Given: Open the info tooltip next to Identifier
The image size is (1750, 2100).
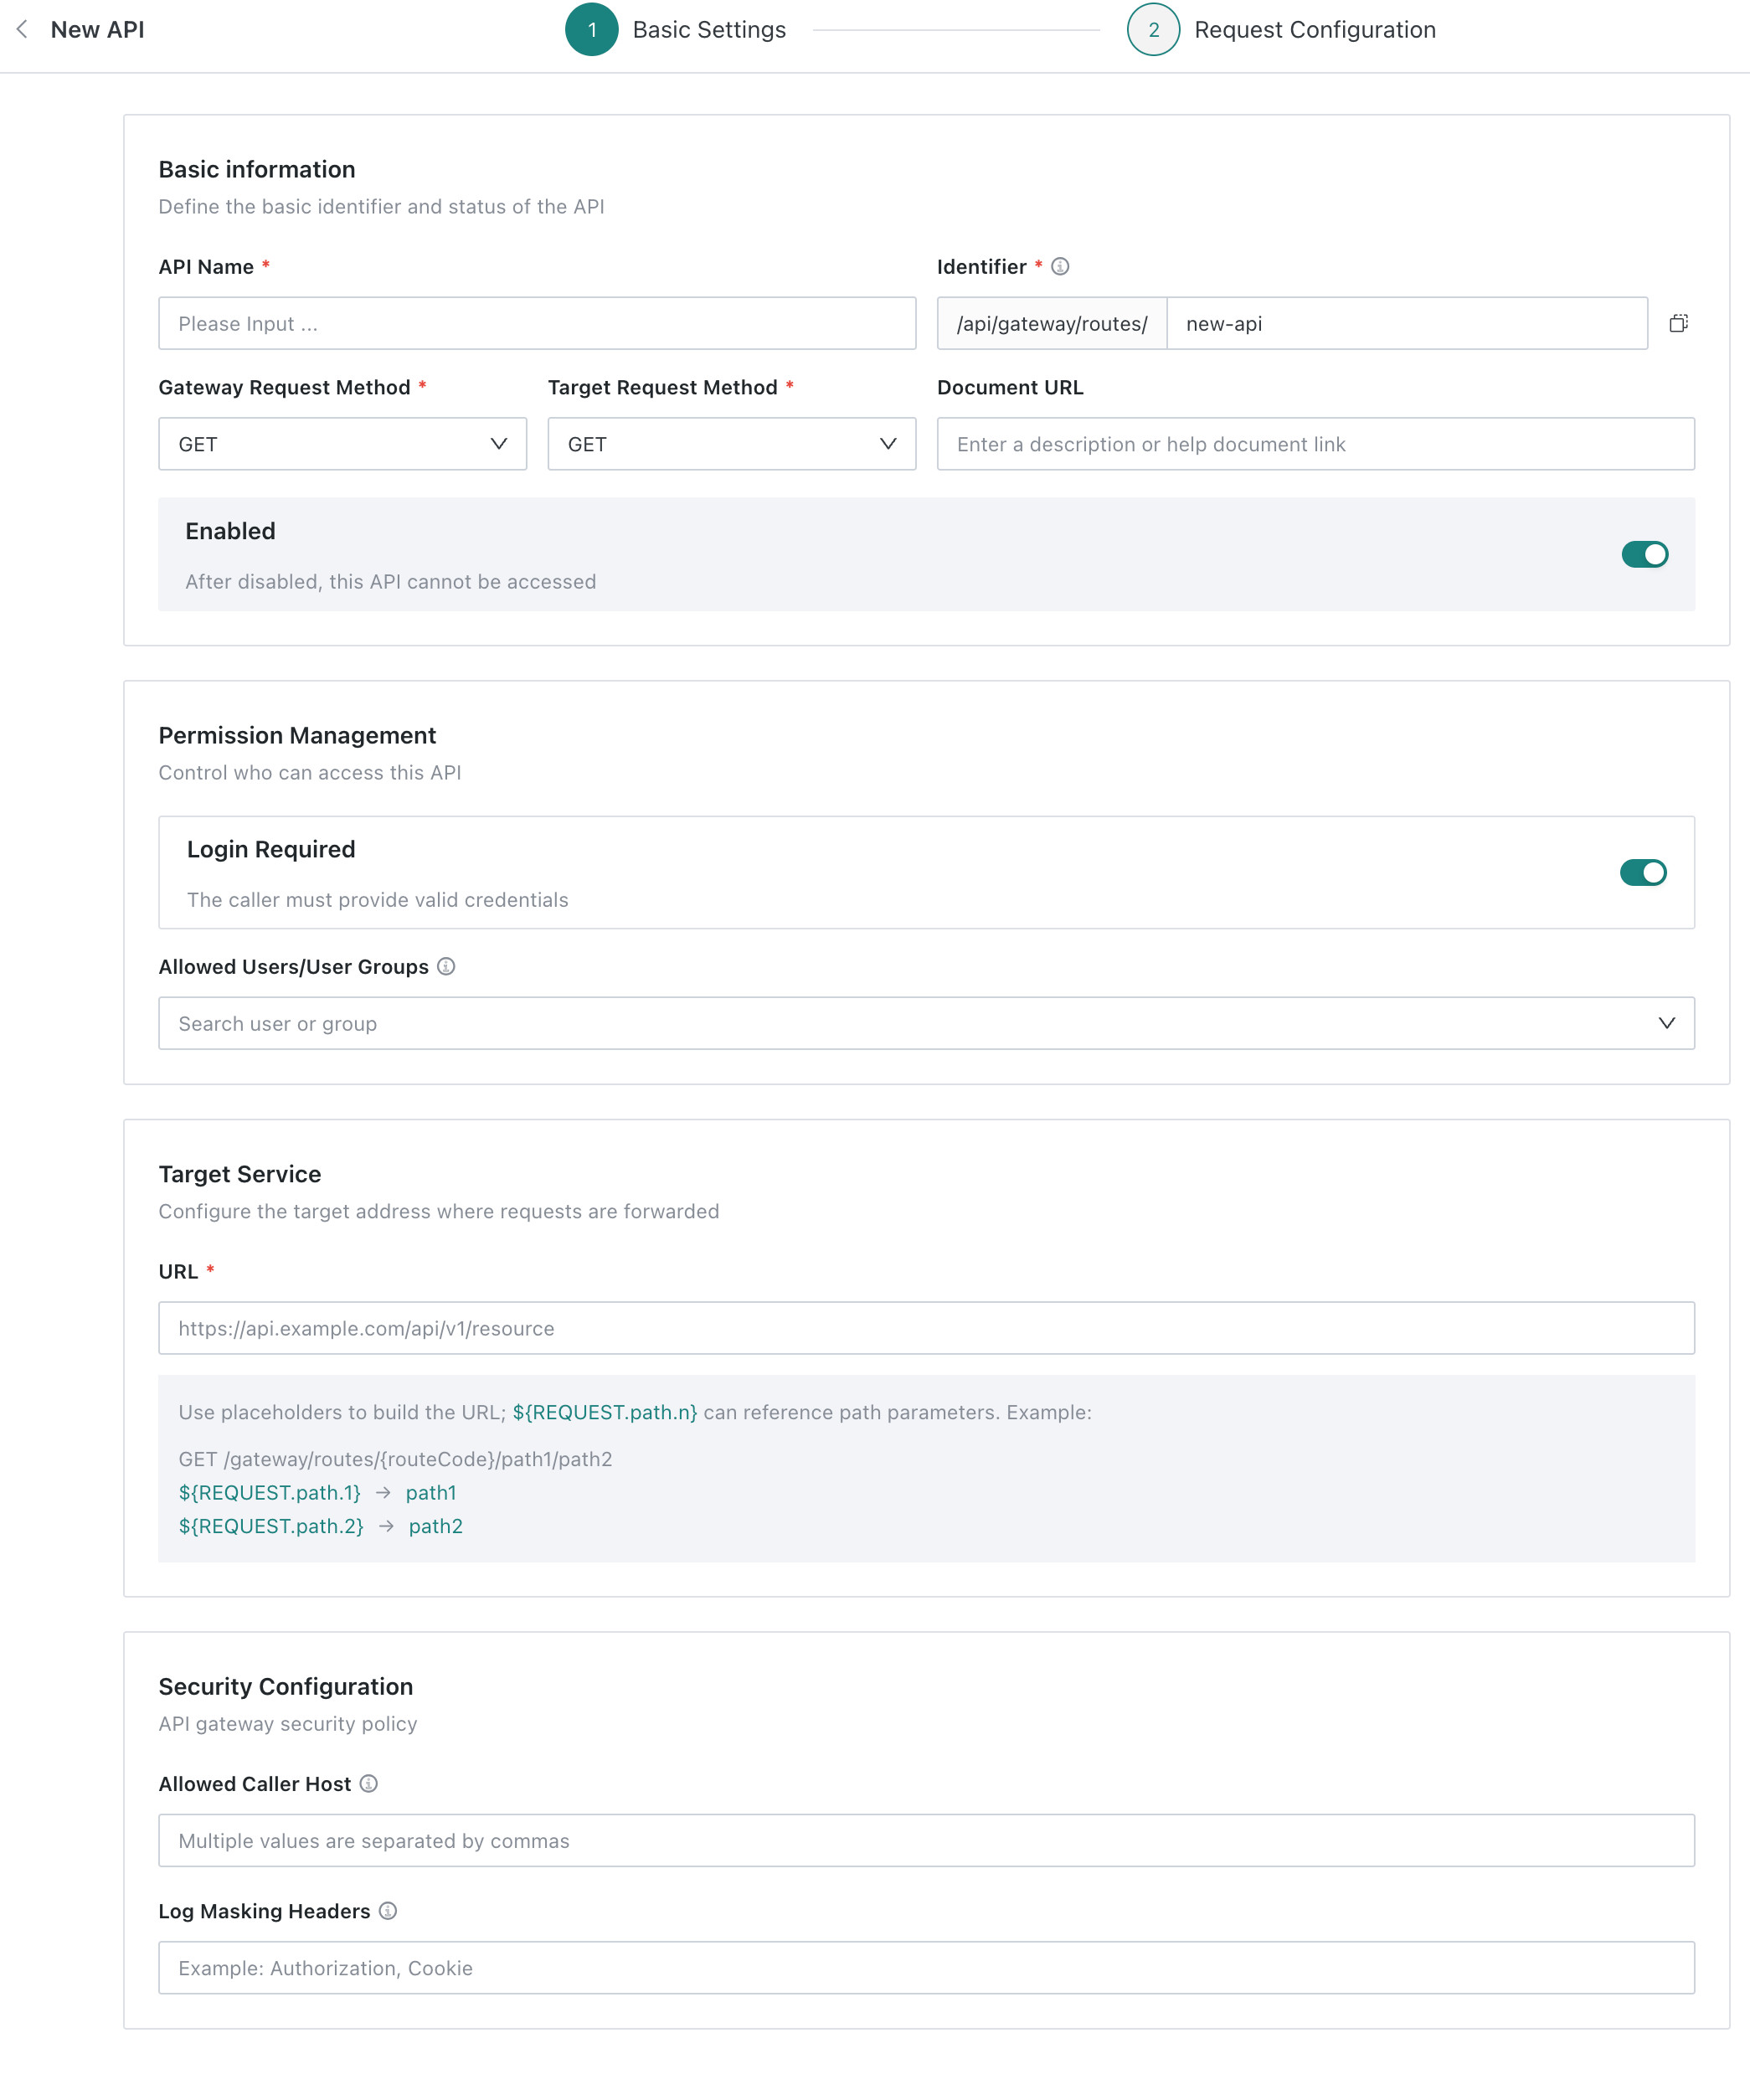Looking at the screenshot, I should 1060,267.
